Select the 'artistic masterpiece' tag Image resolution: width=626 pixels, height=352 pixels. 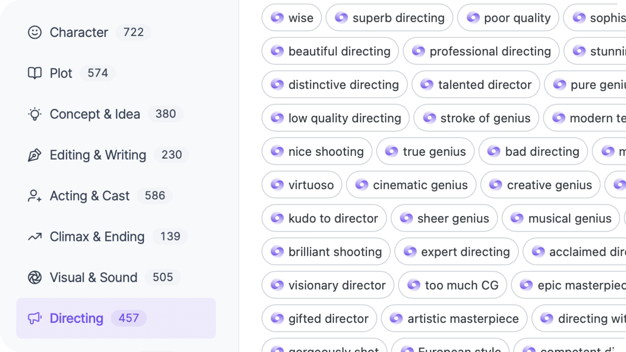(454, 319)
